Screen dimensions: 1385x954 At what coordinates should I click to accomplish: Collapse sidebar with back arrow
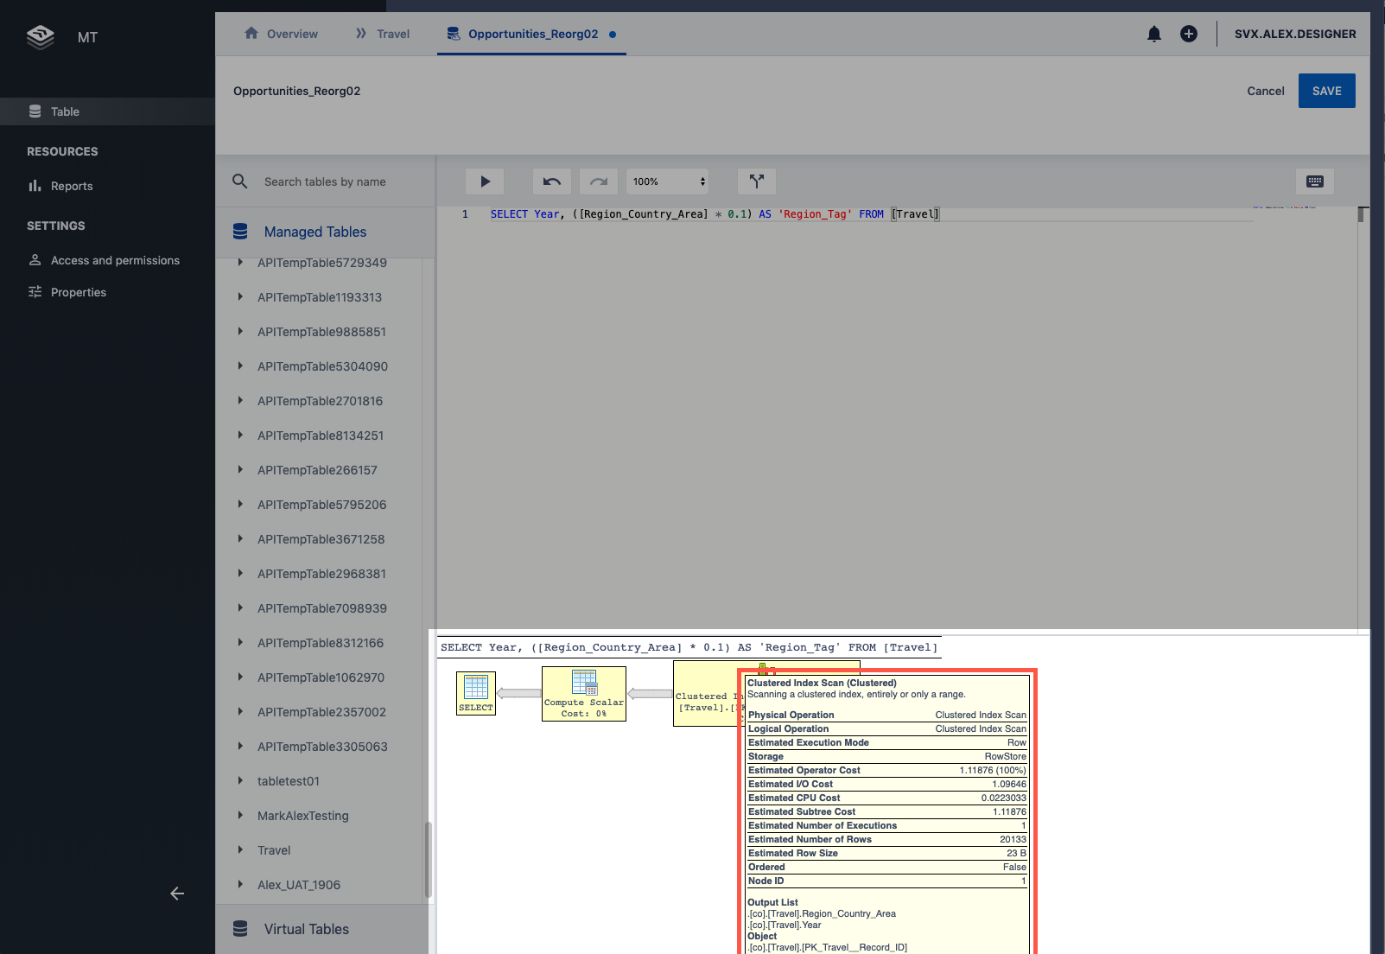point(177,894)
